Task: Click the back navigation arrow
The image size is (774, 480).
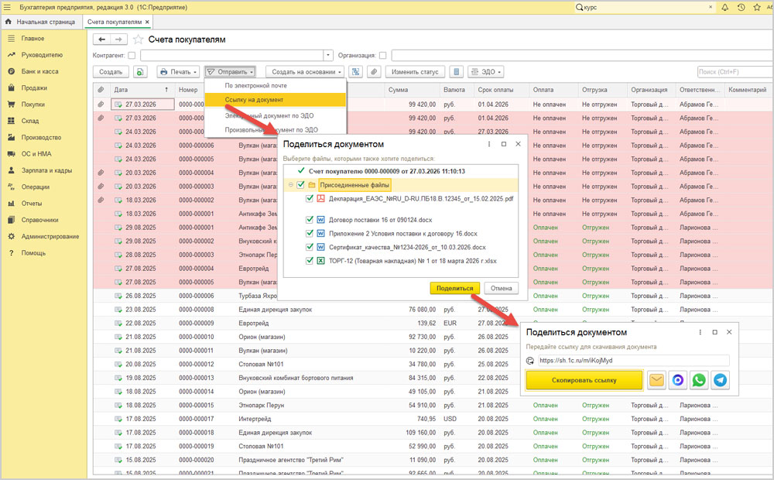Action: pos(102,39)
